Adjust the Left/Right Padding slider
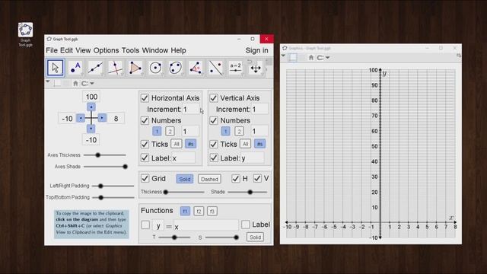Viewport: 487px width, 274px height. pyautogui.click(x=113, y=186)
